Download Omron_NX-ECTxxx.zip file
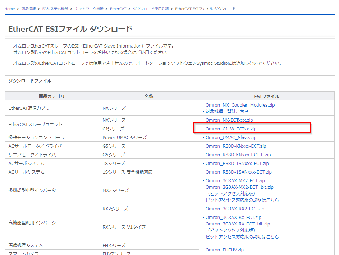Screen dimensions: 339x255 [229, 120]
